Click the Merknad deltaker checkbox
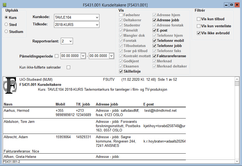Screen dimensions: 242x166 point(154,66)
